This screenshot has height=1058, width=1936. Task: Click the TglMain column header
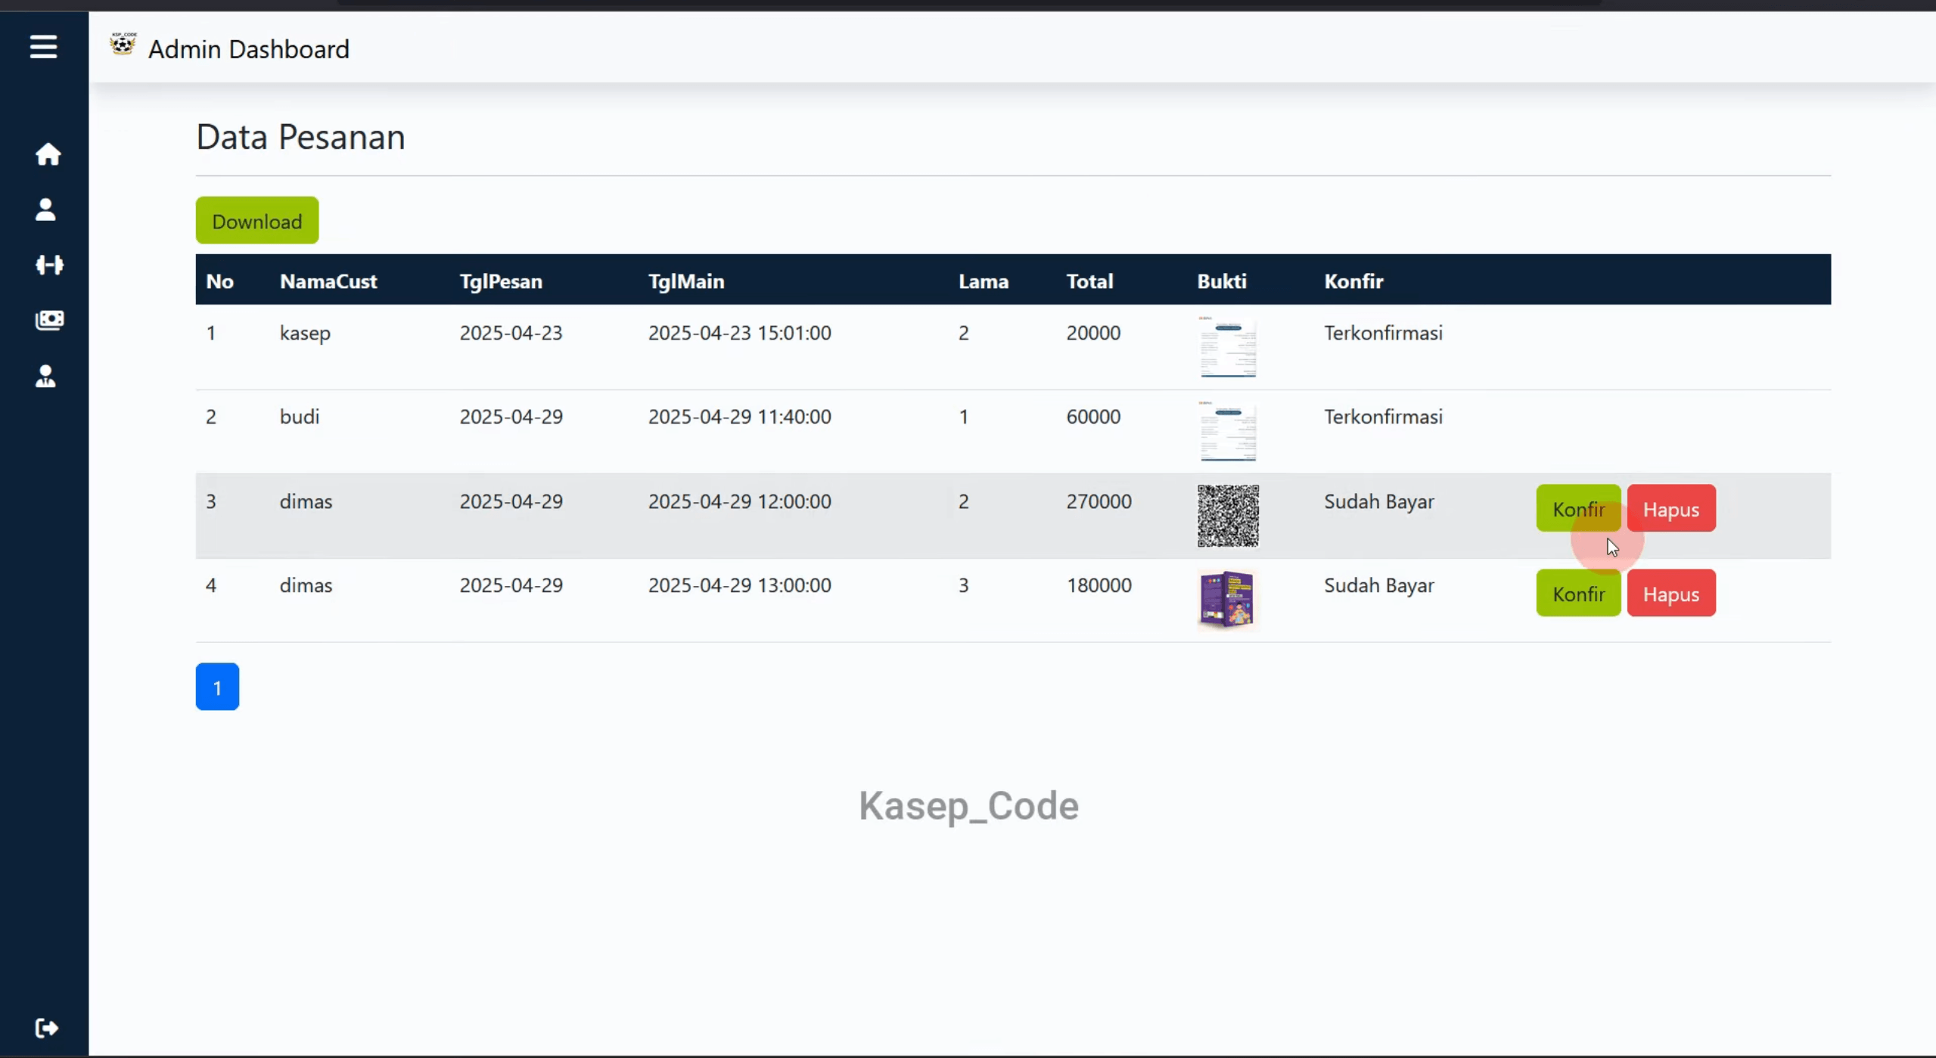pyautogui.click(x=686, y=281)
